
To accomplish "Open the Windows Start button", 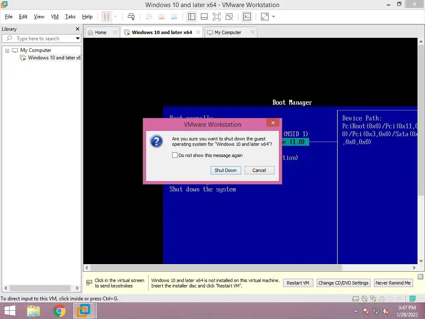I will pyautogui.click(x=10, y=311).
